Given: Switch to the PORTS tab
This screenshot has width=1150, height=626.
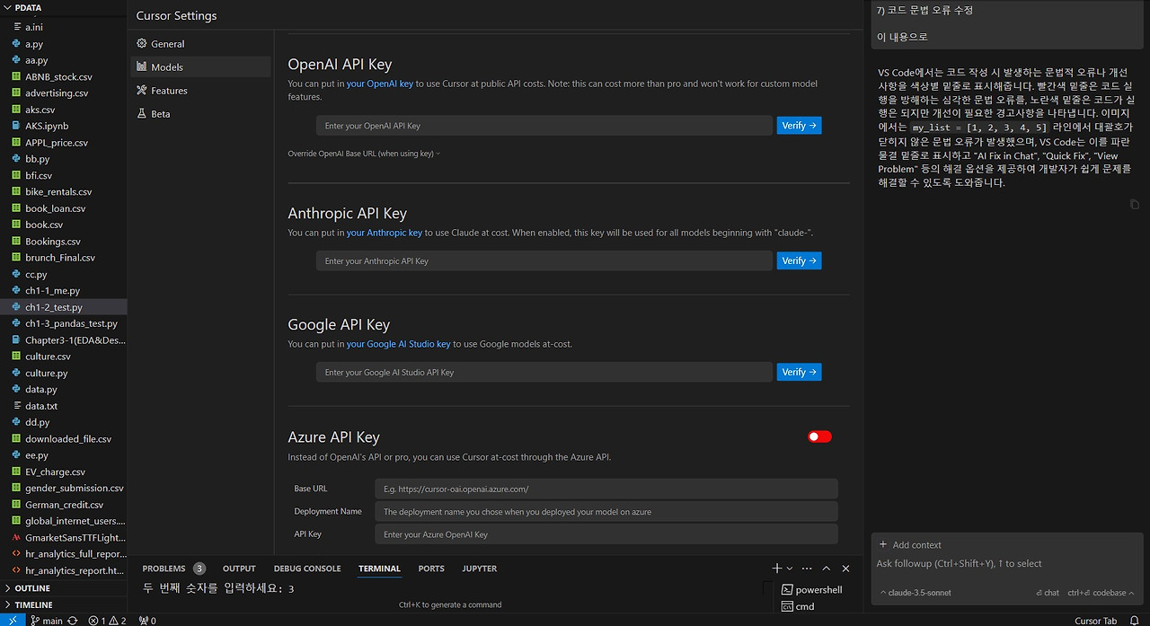Looking at the screenshot, I should click(x=431, y=569).
